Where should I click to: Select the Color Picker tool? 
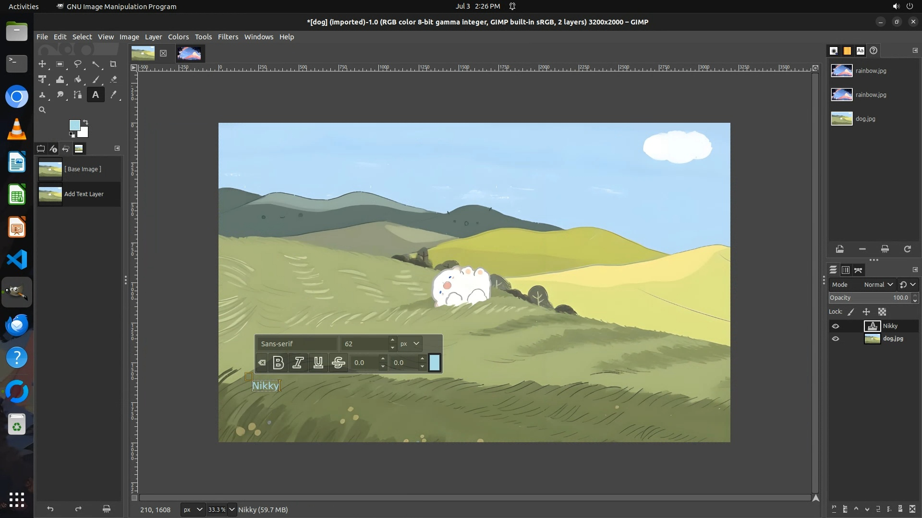(113, 95)
